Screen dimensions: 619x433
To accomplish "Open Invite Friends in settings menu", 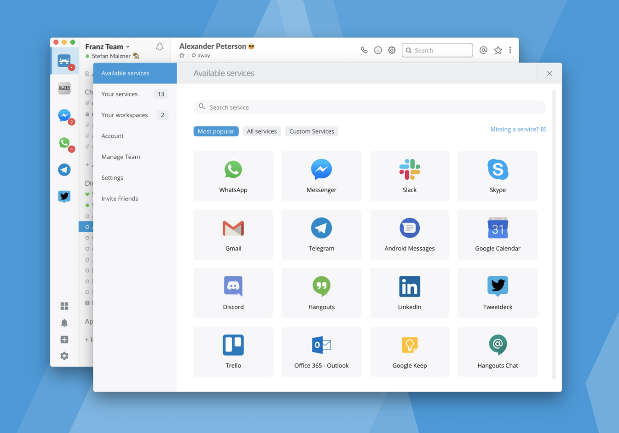I will (x=135, y=199).
